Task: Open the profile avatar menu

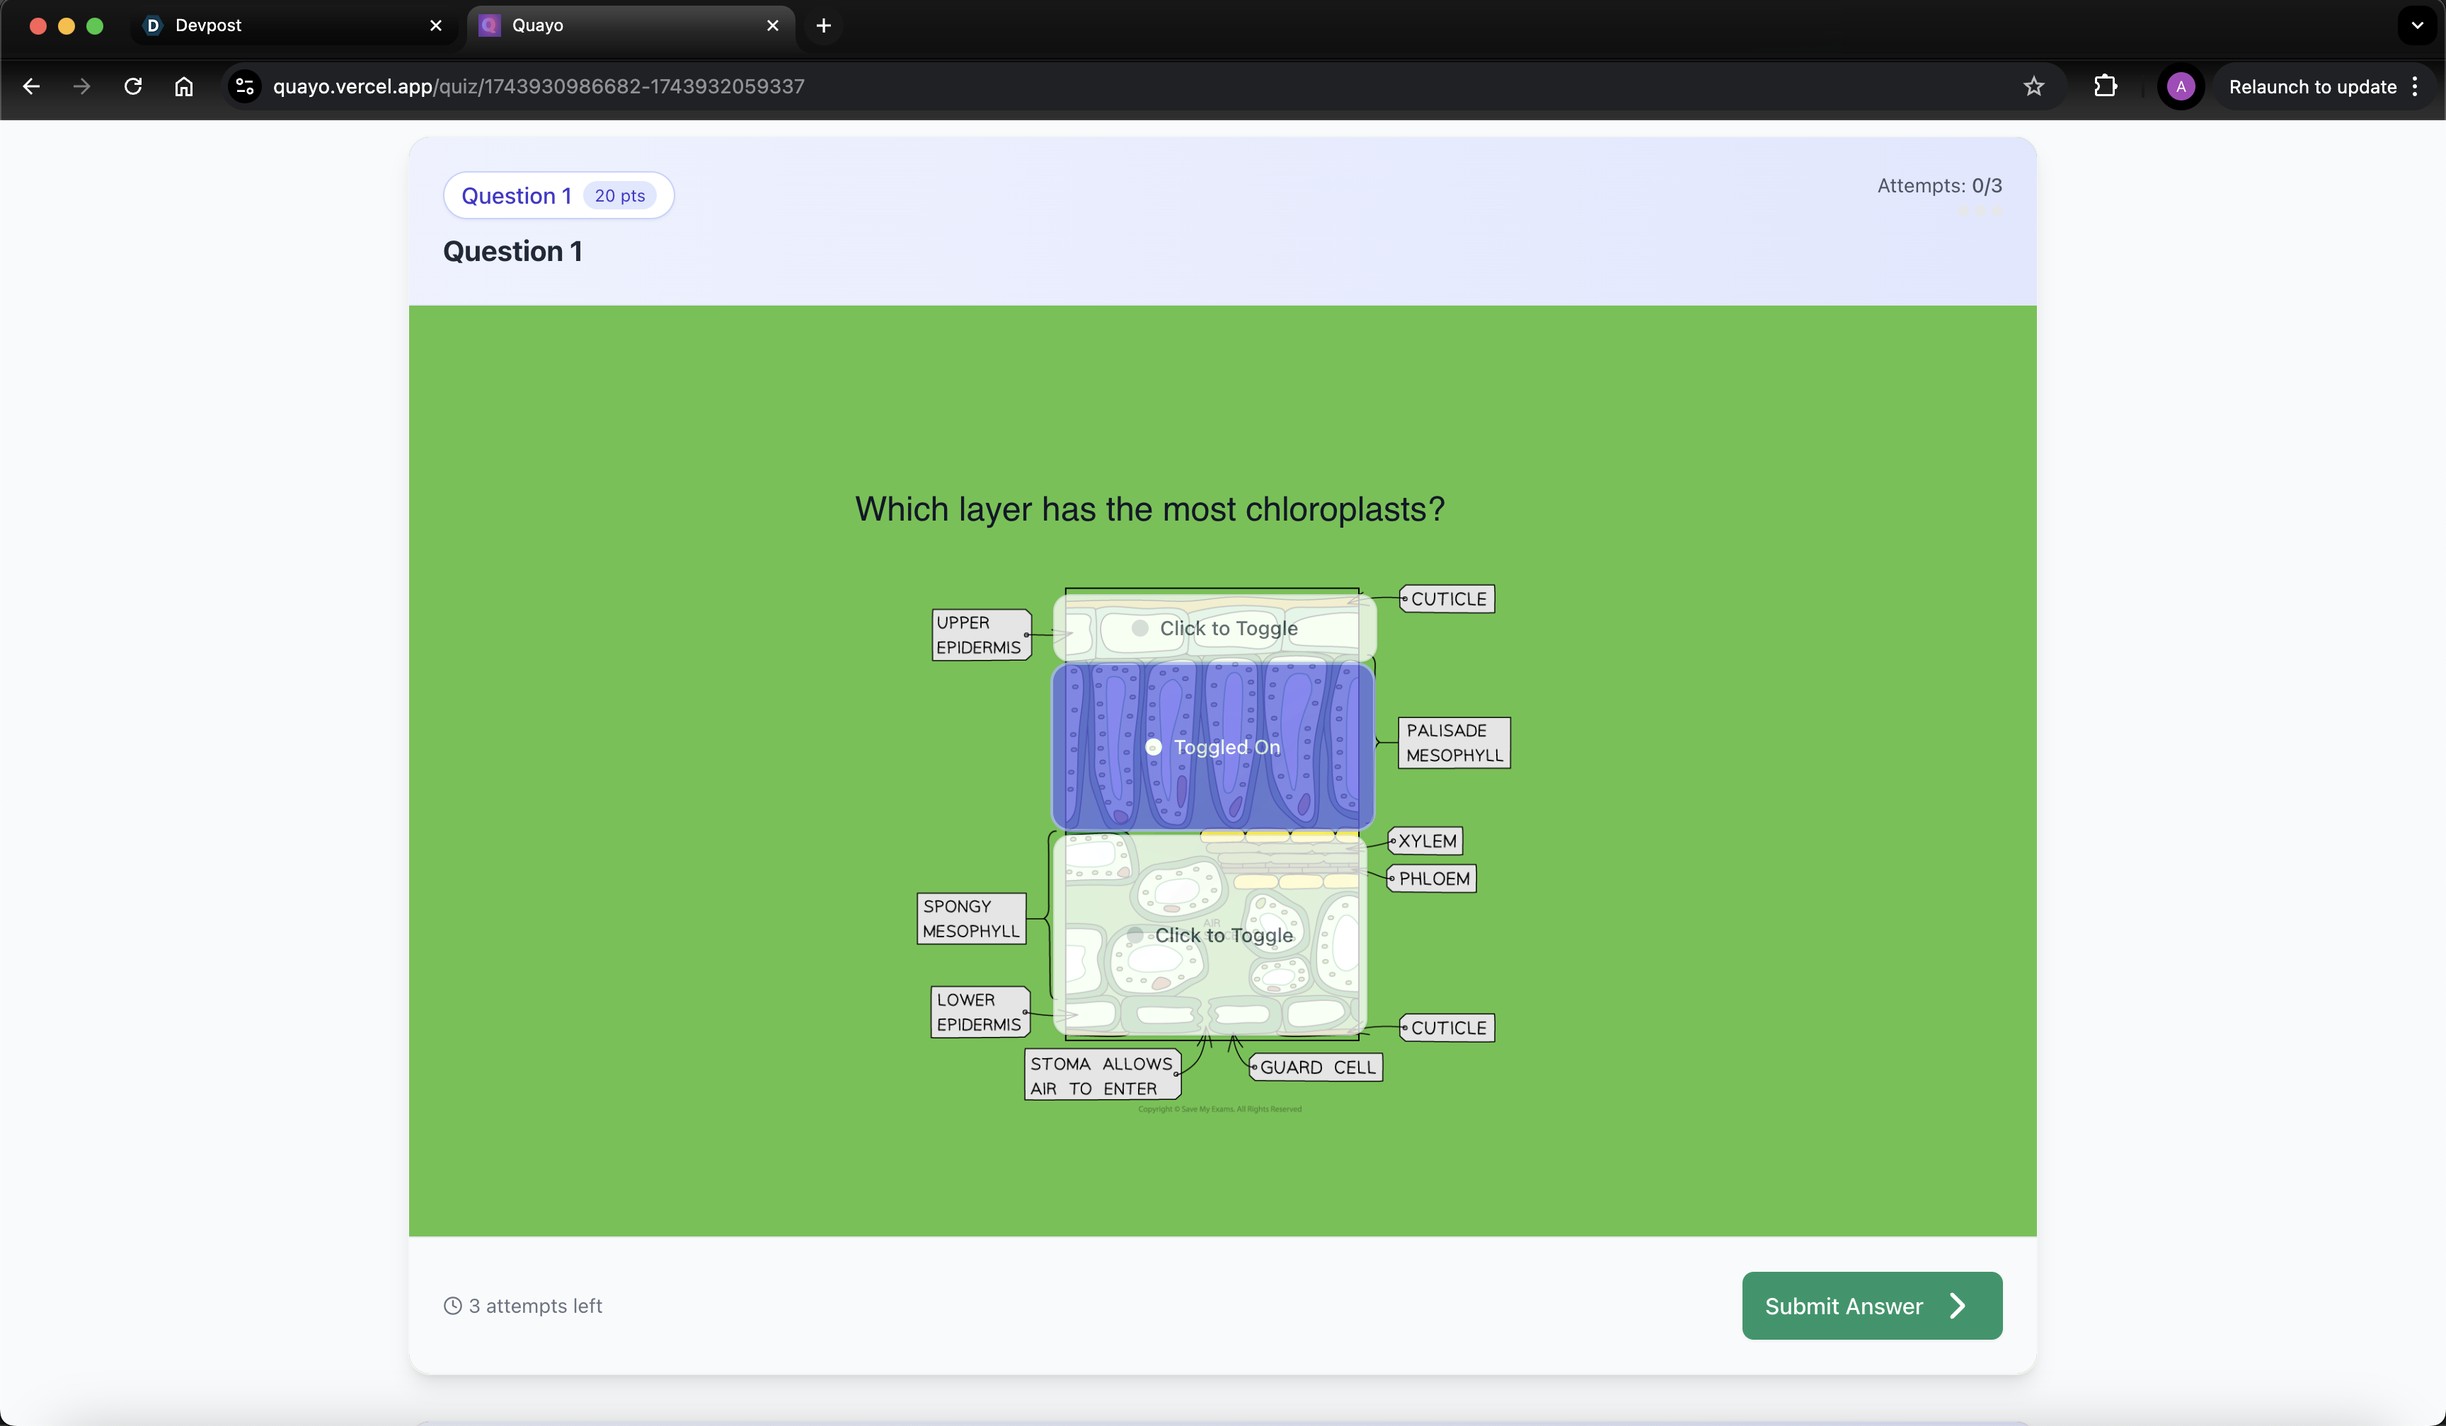Action: (x=2180, y=86)
